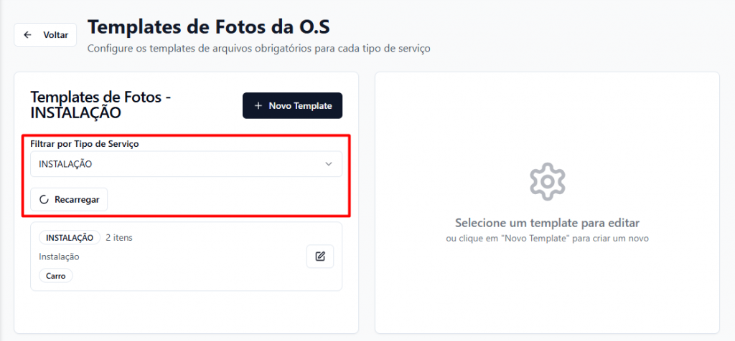Image resolution: width=735 pixels, height=341 pixels.
Task: Click the back arrow icon beside Voltar
Action: click(x=28, y=34)
